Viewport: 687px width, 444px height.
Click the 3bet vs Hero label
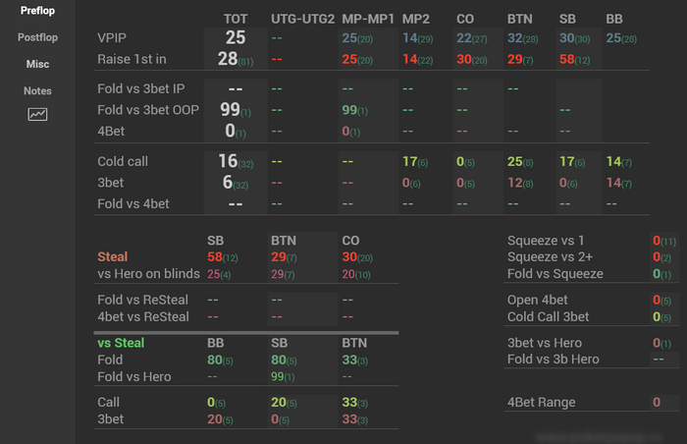545,343
